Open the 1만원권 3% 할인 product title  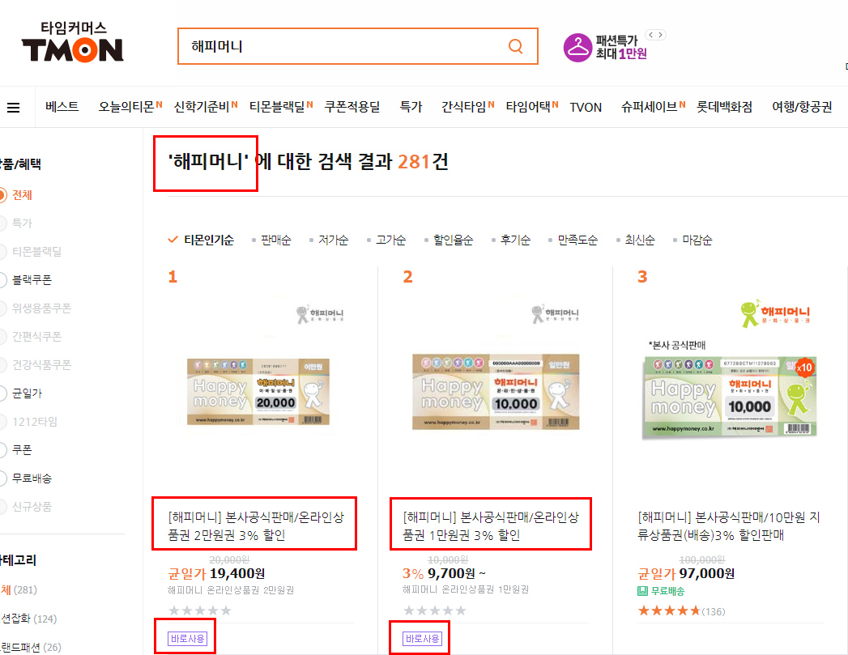(491, 525)
